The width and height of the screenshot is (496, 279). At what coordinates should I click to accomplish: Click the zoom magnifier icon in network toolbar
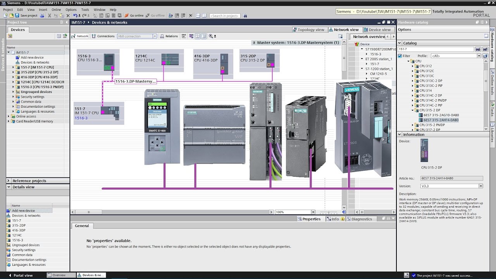[x=211, y=36]
